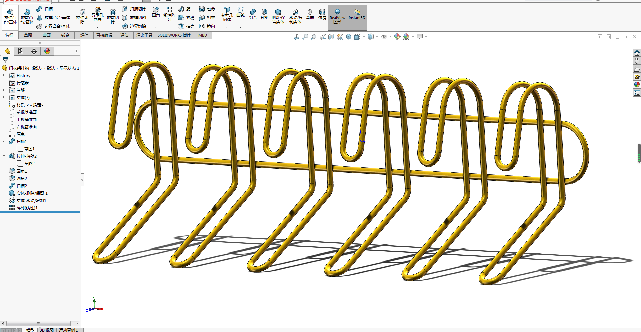Screen dimensions: 641x332
Task: Select 前视基准面 front plane
Action: (x=27, y=112)
